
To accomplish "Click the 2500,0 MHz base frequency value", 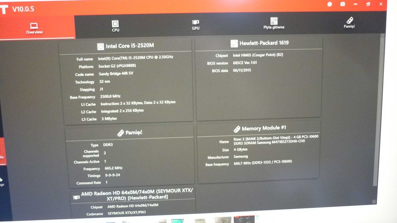I will pyautogui.click(x=110, y=97).
